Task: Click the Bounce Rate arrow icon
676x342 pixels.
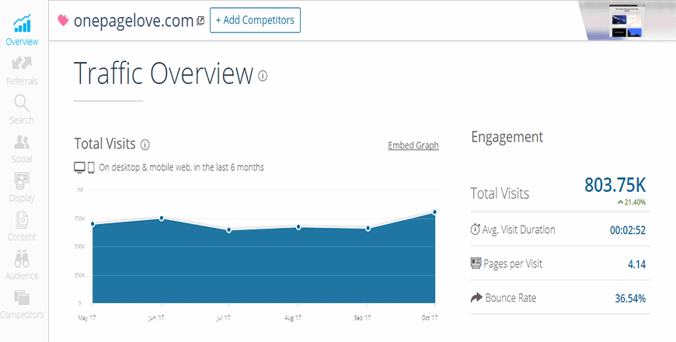Action: (476, 298)
